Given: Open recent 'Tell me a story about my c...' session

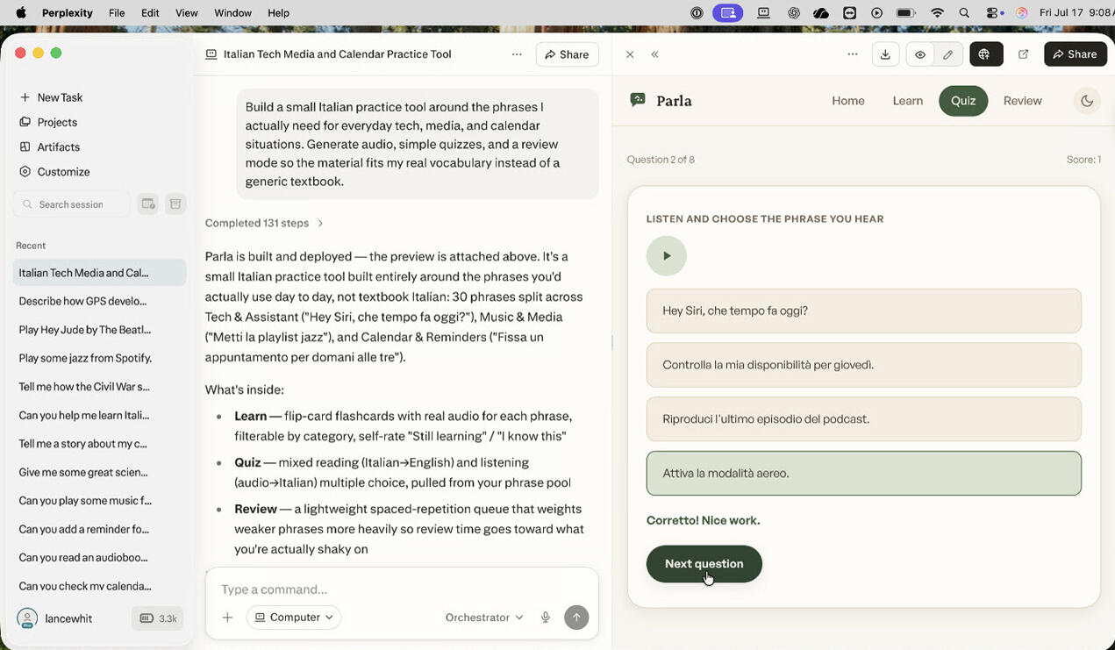Looking at the screenshot, I should [100, 444].
